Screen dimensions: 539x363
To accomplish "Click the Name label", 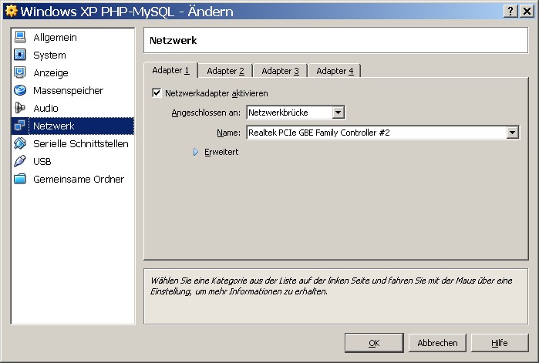I will [228, 133].
